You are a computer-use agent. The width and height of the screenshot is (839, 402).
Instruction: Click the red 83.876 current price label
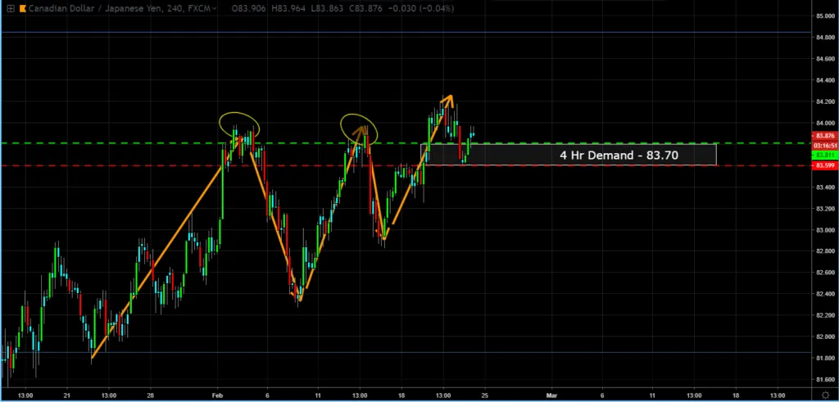824,136
